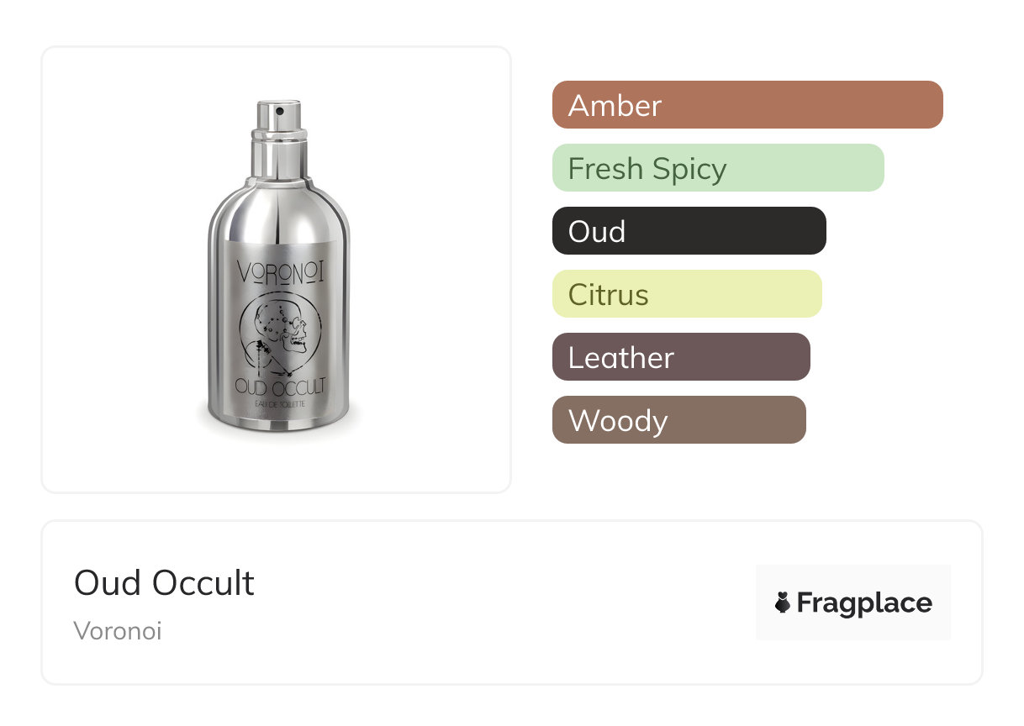Click the Fragplace logo badge

tap(853, 602)
